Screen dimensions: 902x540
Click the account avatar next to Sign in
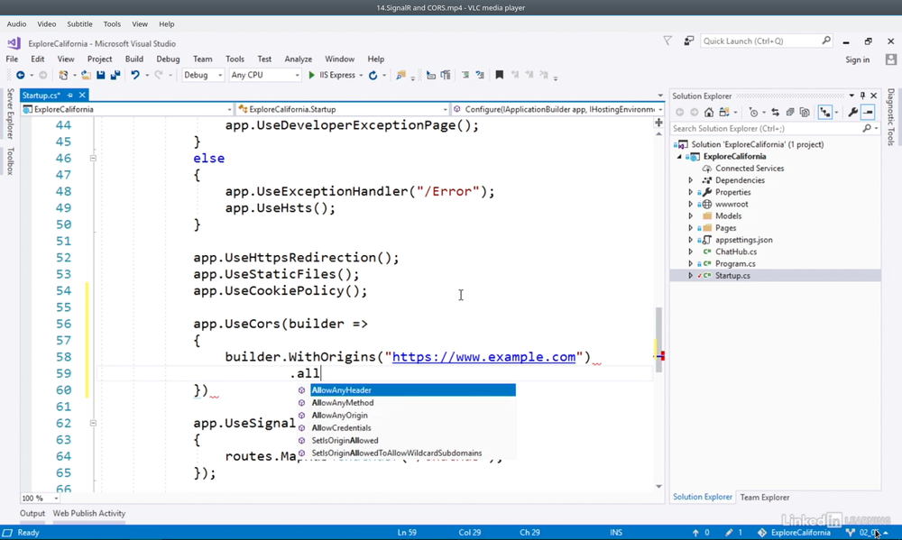point(891,59)
